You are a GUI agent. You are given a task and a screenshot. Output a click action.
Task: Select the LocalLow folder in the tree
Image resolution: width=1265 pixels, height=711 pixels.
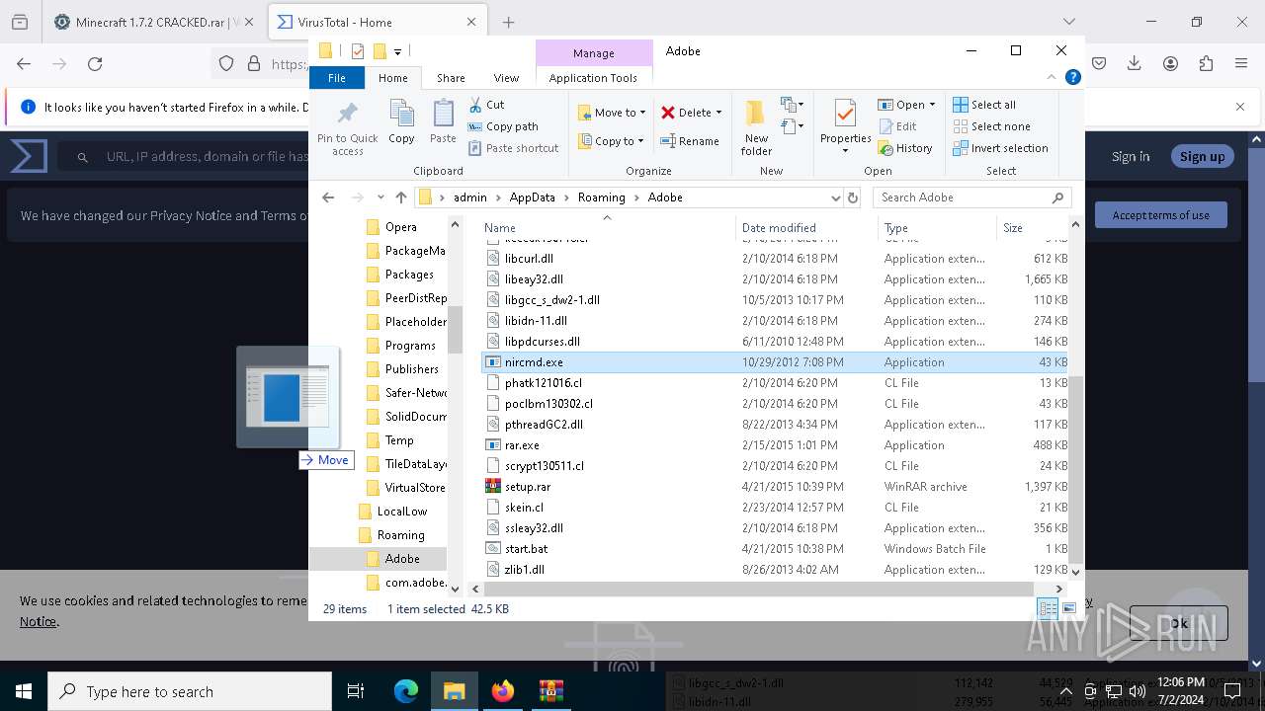pos(402,512)
